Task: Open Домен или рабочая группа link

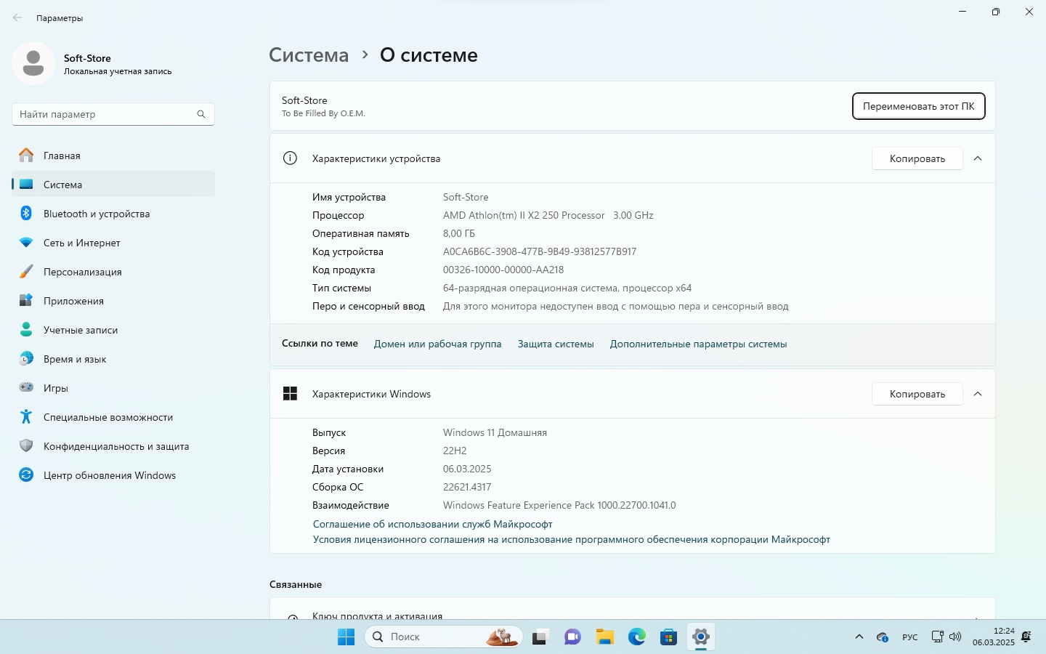Action: pos(437,344)
